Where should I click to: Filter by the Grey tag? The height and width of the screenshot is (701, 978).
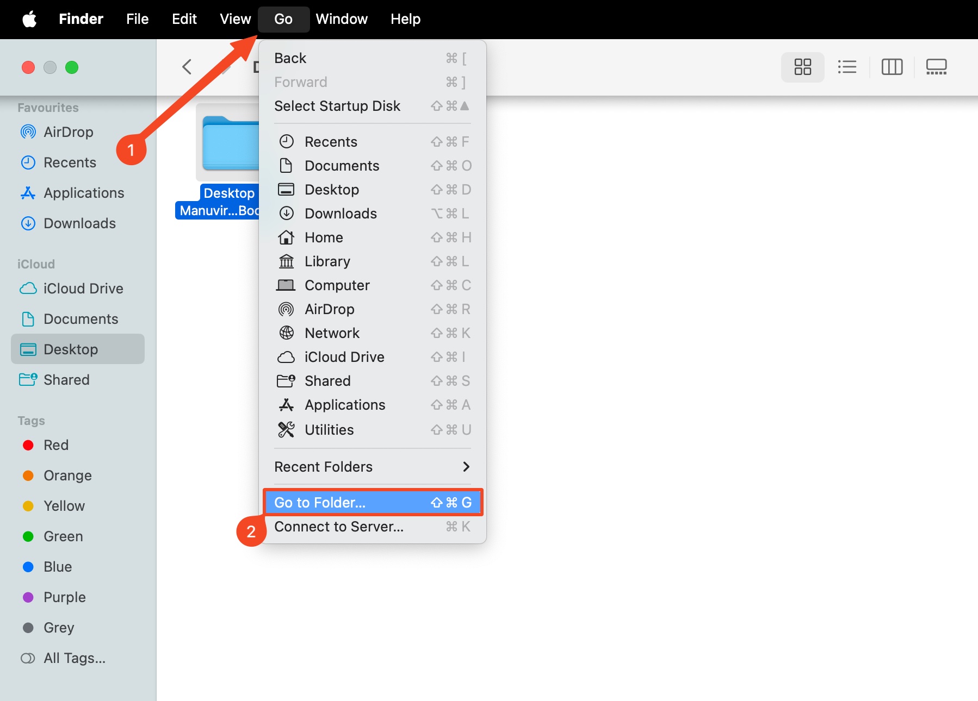(x=78, y=628)
